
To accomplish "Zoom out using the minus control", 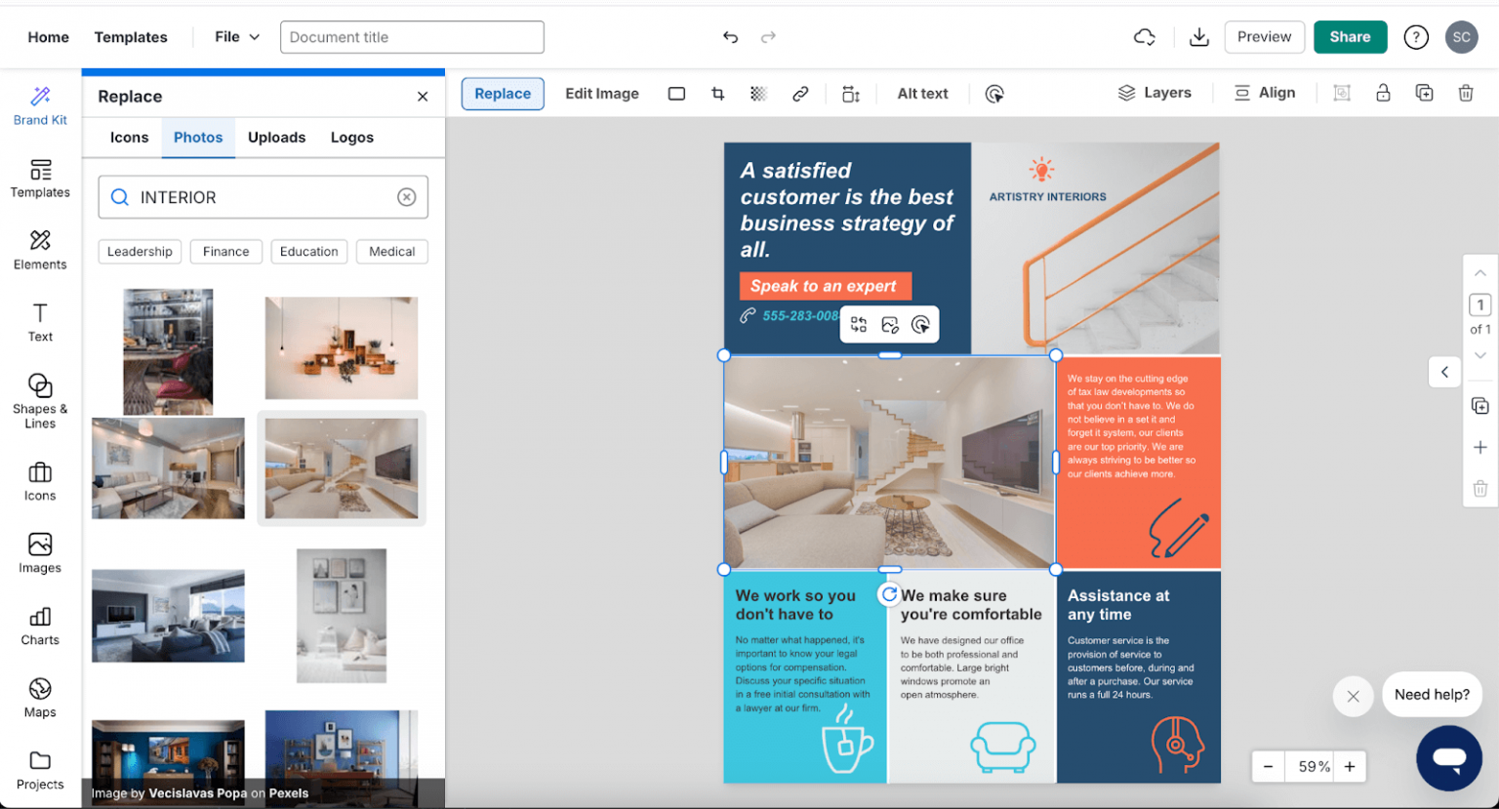I will [x=1268, y=766].
